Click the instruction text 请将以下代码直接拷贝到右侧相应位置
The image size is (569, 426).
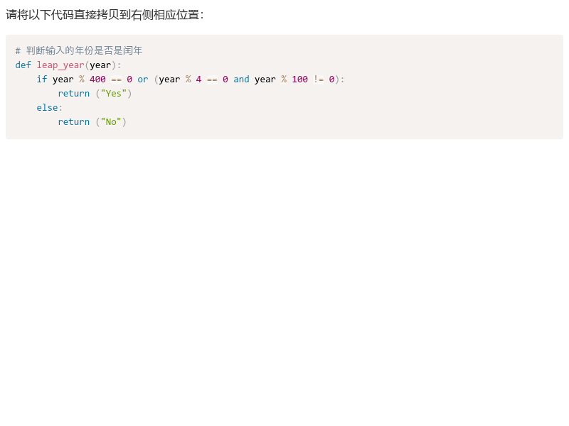tap(105, 15)
